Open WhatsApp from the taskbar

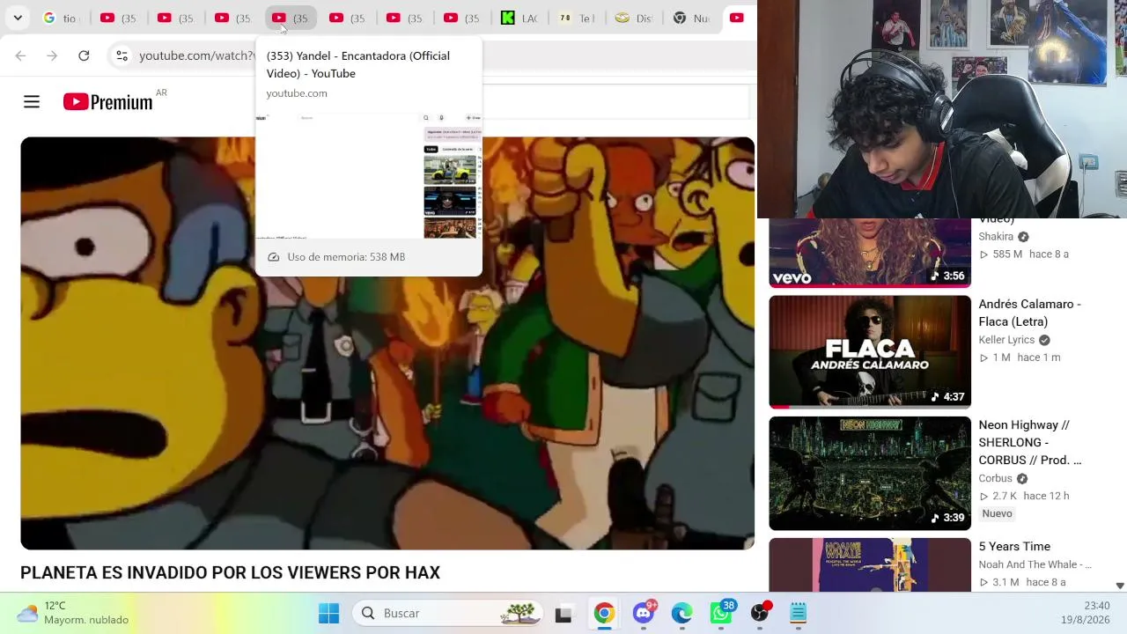[722, 613]
